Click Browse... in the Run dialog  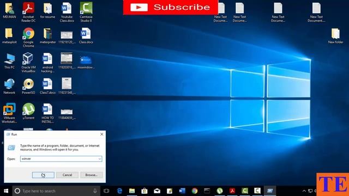click(x=92, y=175)
